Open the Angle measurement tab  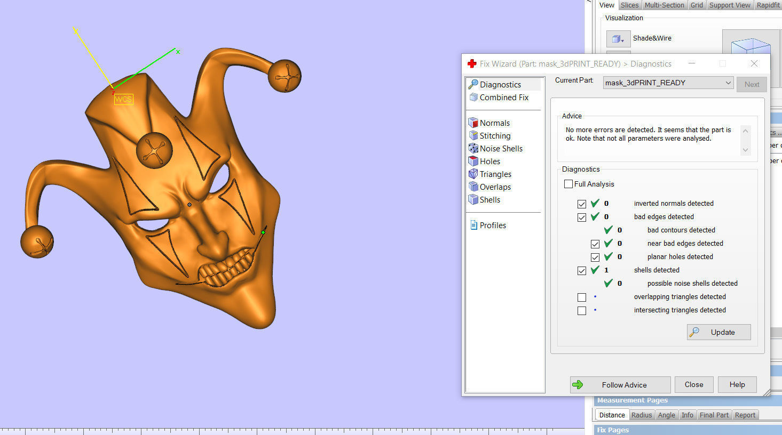click(666, 415)
